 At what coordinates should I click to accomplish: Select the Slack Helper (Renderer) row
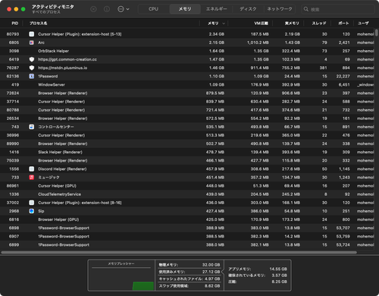187,152
